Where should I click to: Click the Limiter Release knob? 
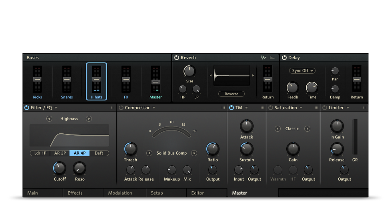tap(337, 149)
